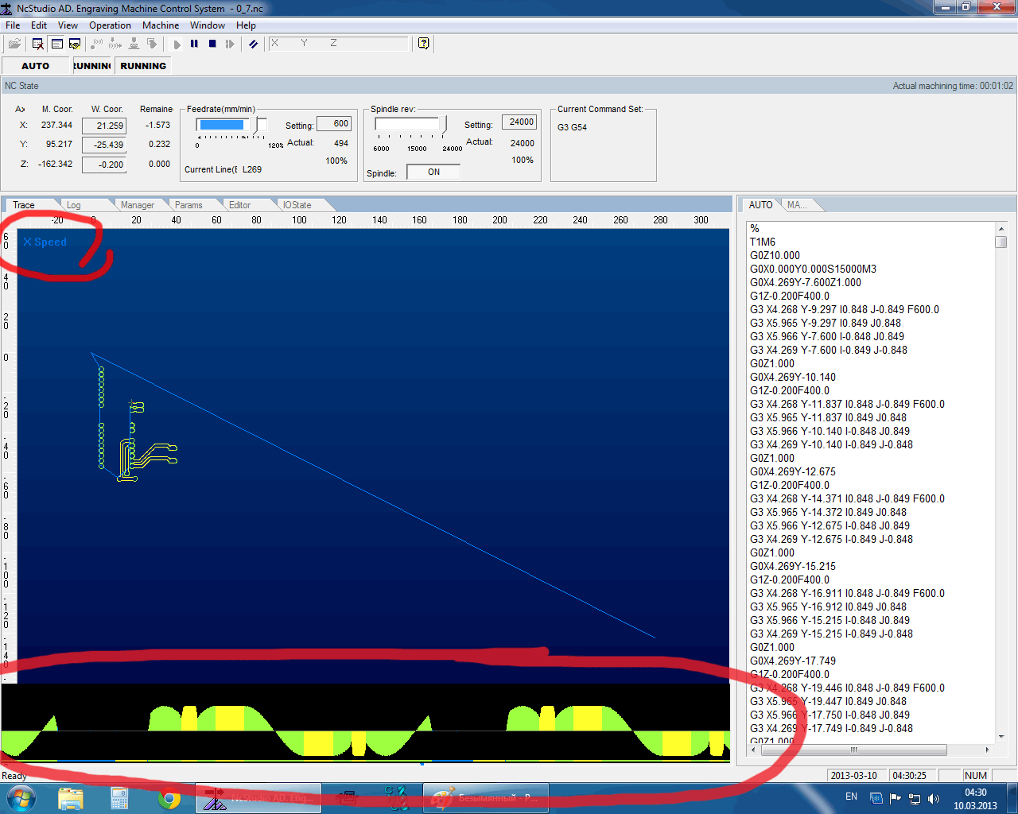The image size is (1018, 814).
Task: Pause the running machining program
Action: 194,44
